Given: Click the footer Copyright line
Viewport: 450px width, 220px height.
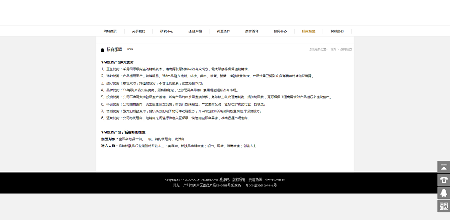Looking at the screenshot, I should coord(225,180).
